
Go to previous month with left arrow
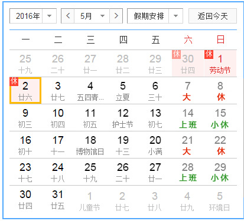tap(68, 16)
